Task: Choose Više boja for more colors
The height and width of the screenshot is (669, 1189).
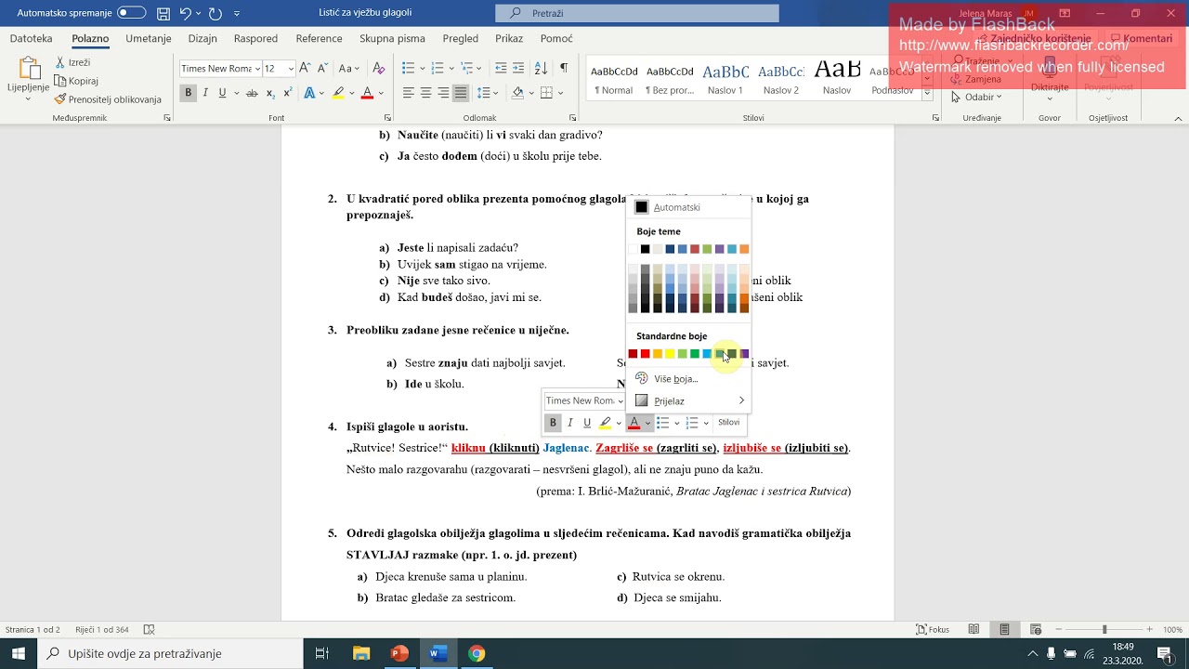Action: tap(690, 378)
